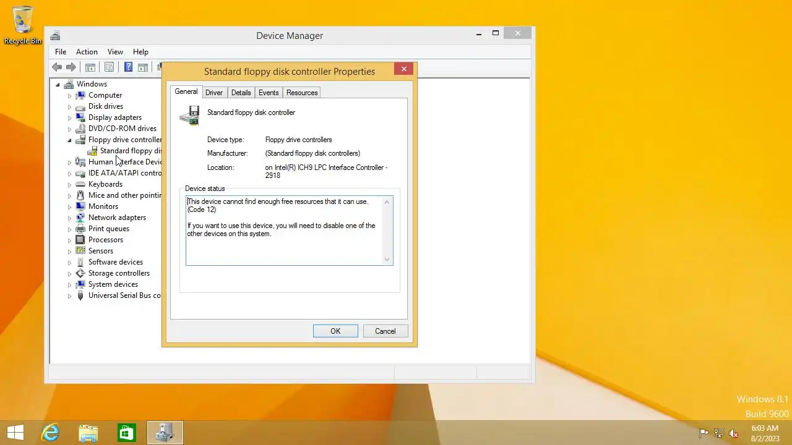Click the Floppy drive controllers category icon
The height and width of the screenshot is (445, 792).
(80, 140)
